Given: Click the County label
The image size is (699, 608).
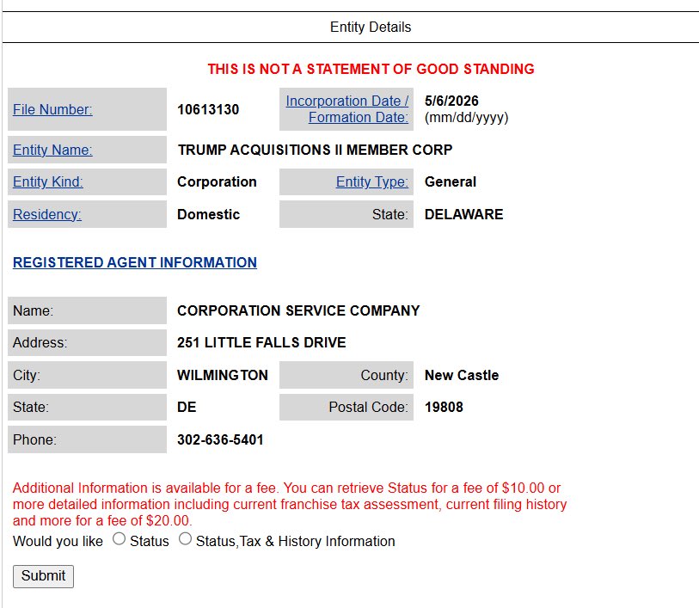Looking at the screenshot, I should (384, 375).
